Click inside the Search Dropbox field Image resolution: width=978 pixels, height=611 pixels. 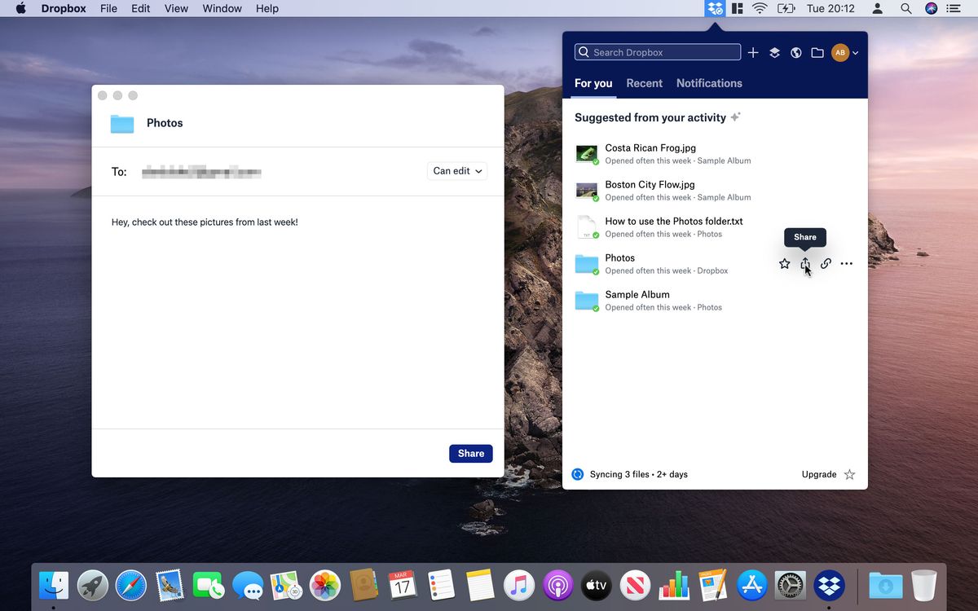(x=657, y=51)
